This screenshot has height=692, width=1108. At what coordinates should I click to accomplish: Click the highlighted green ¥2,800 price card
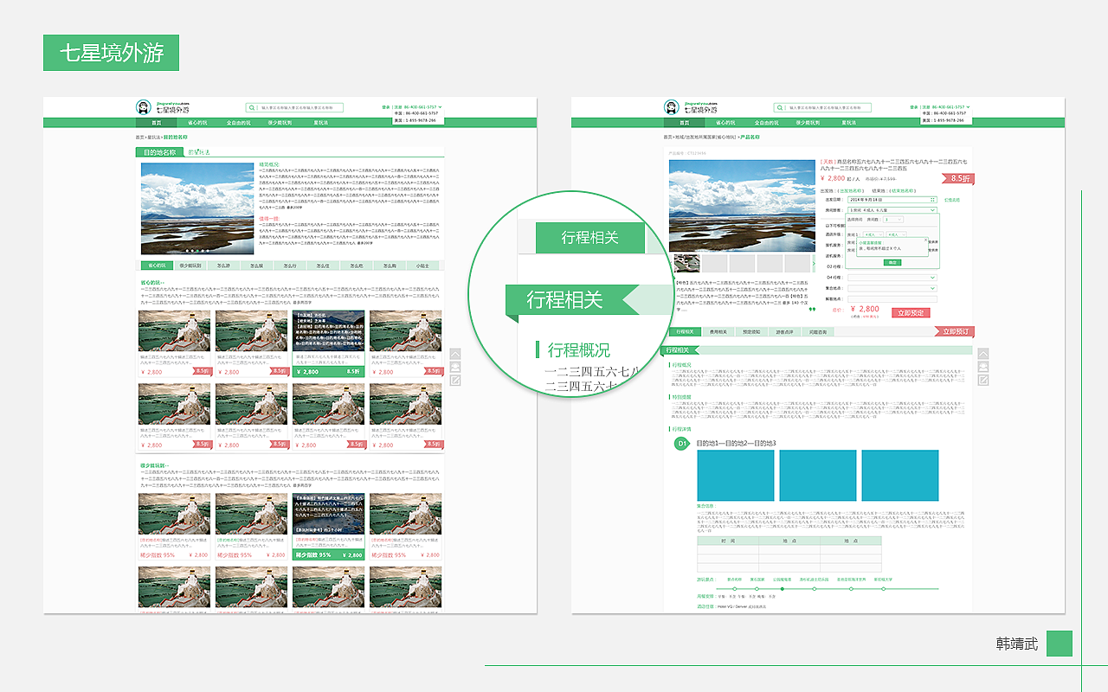point(328,371)
